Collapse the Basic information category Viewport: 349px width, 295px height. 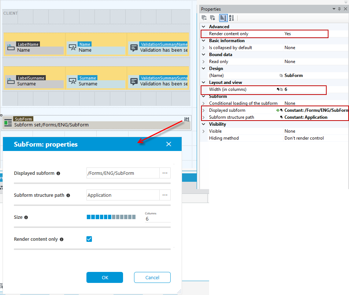tap(204, 41)
